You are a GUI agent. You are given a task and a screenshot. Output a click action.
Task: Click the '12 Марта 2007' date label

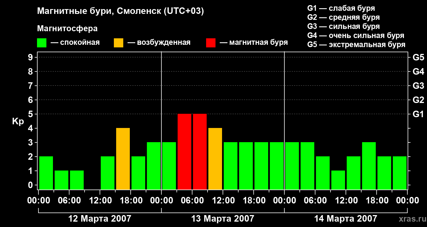coord(100,218)
